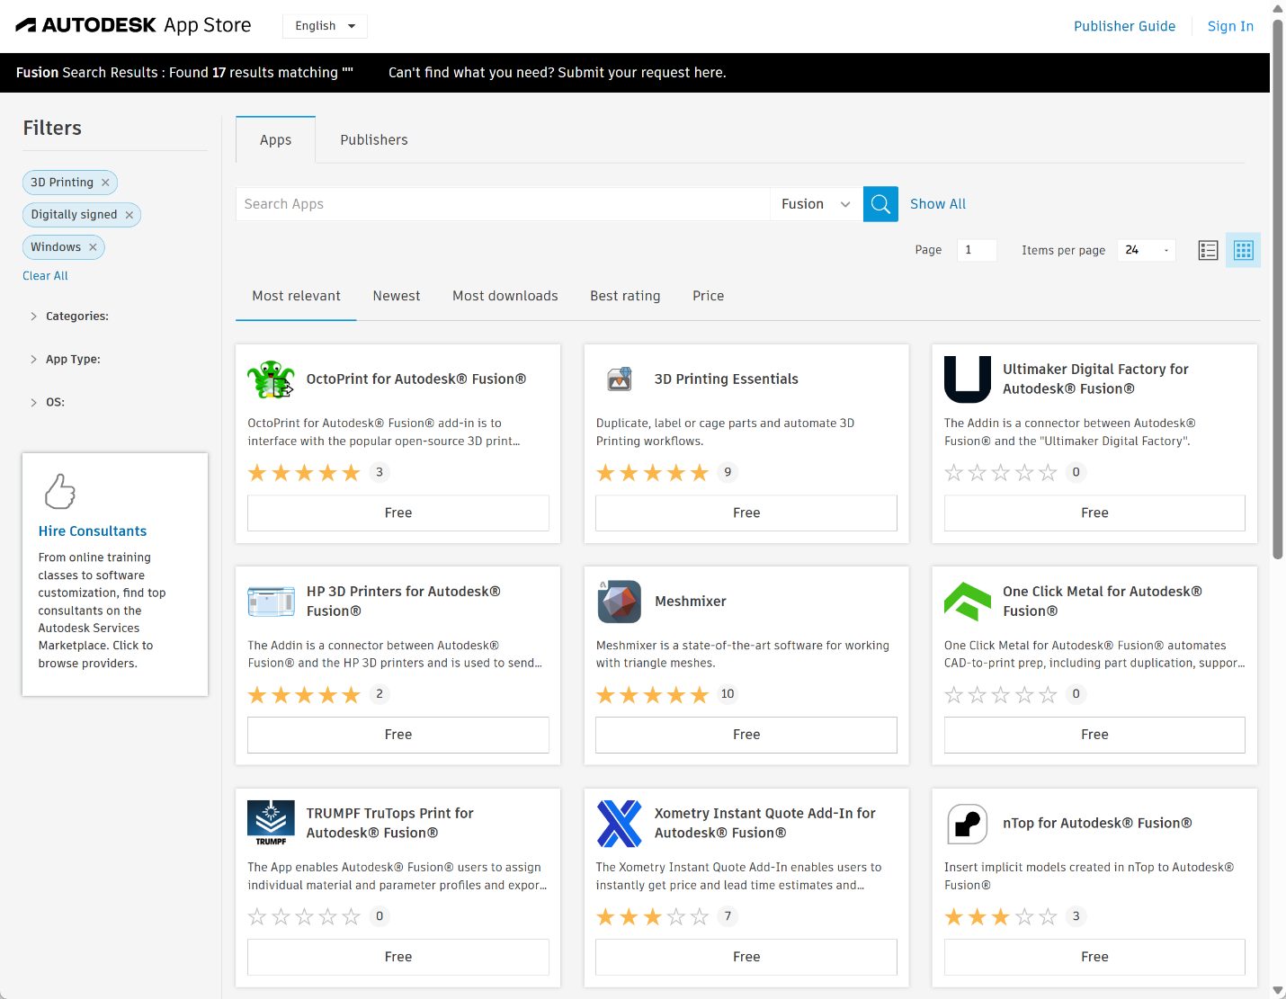The image size is (1286, 999).
Task: Click the Hire Consultants thumbs-up icon
Action: tap(60, 491)
